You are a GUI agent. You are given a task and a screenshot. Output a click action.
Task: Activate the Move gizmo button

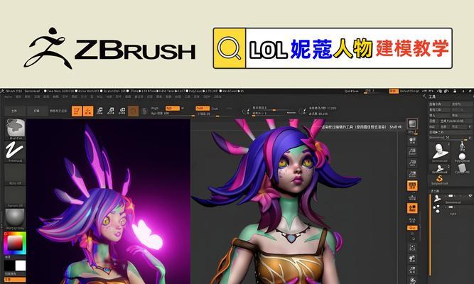[x=99, y=111]
